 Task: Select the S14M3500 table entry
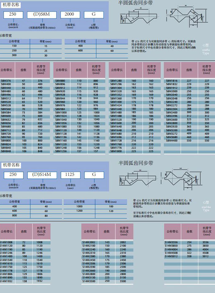[x=89, y=281]
